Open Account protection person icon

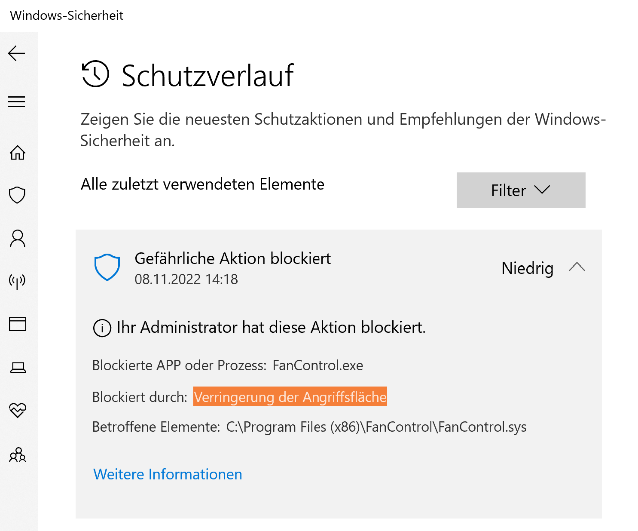click(18, 238)
